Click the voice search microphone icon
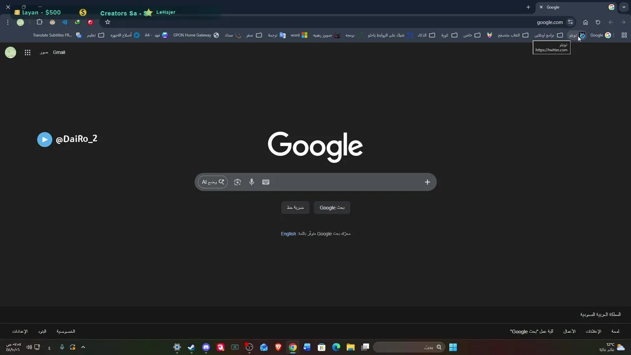631x355 pixels. coord(251,182)
